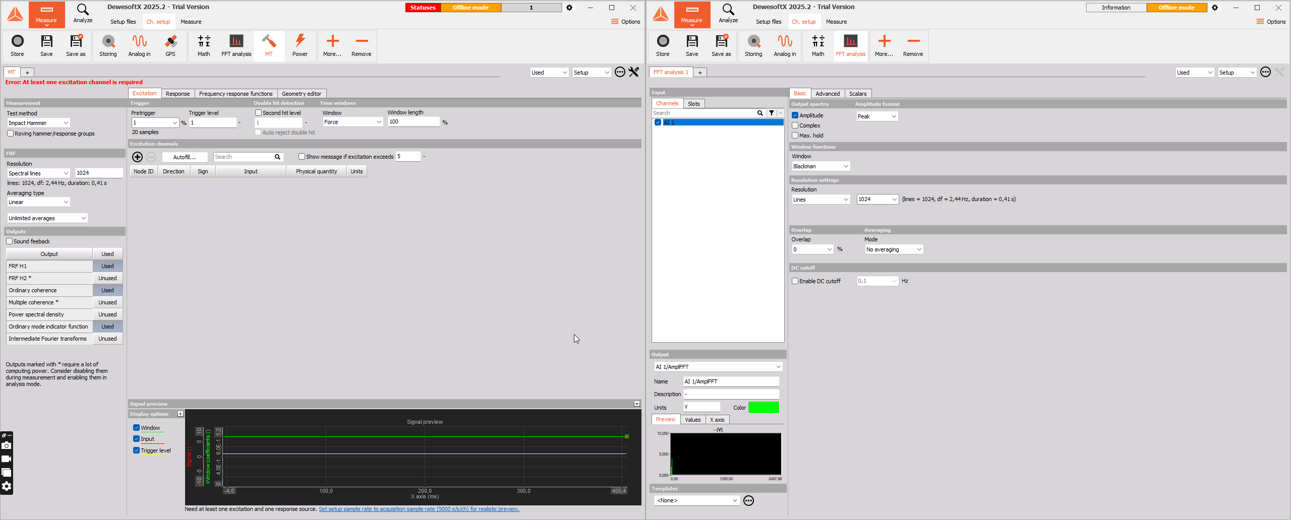
Task: Open Templates <None> dropdown
Action: click(x=697, y=500)
